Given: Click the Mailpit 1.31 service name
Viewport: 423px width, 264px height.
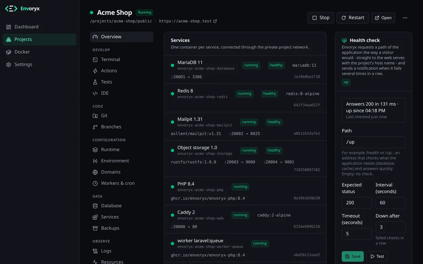Looking at the screenshot, I should 190,119.
